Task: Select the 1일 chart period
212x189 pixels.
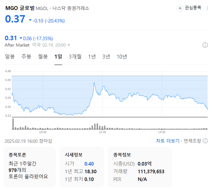Action: click(58, 57)
